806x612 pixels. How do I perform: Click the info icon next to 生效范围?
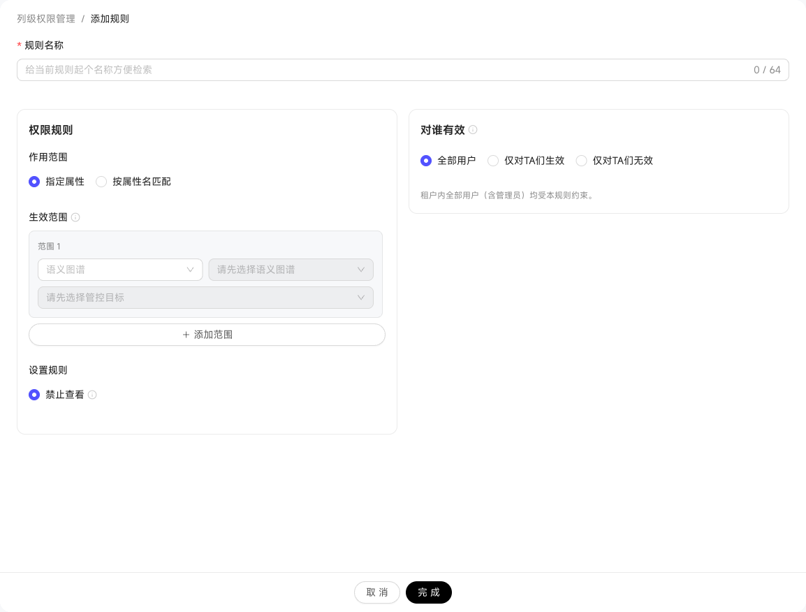pyautogui.click(x=75, y=217)
